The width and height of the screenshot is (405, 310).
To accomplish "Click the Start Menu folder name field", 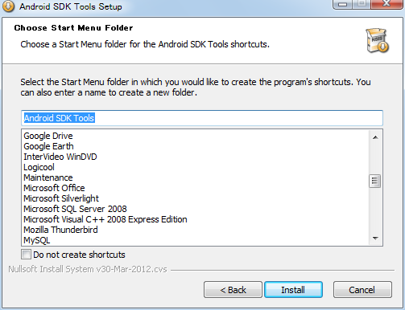I will tap(202, 118).
